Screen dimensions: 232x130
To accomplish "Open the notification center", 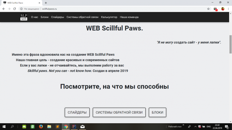I will pyautogui.click(x=227, y=126).
